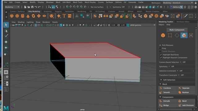Pick UV selection mode icon
Viewport: 198px width, 111px height.
[x=191, y=35]
